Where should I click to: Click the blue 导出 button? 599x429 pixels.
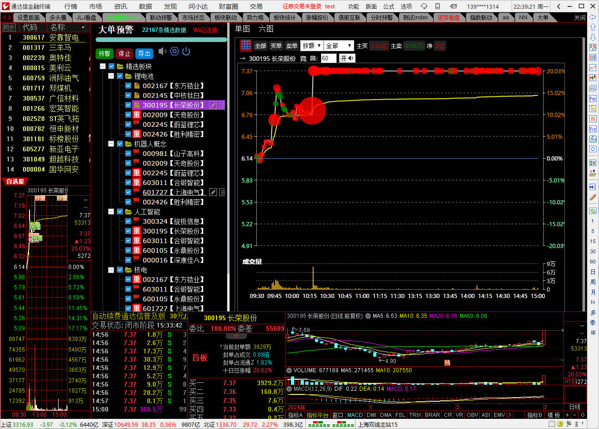(144, 54)
